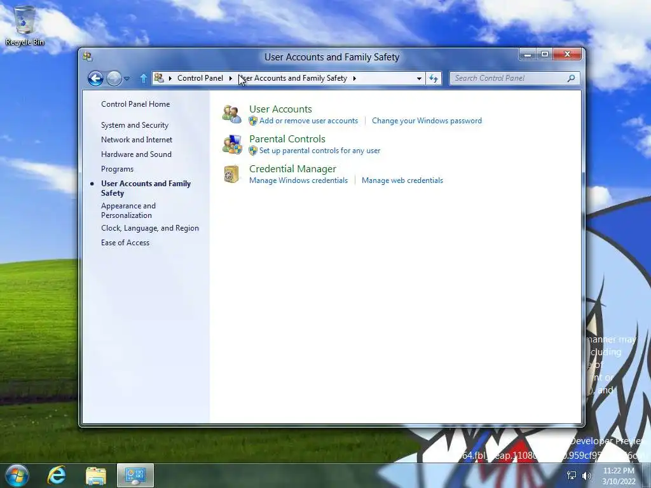
Task: Open Control Panel Home
Action: pos(135,104)
